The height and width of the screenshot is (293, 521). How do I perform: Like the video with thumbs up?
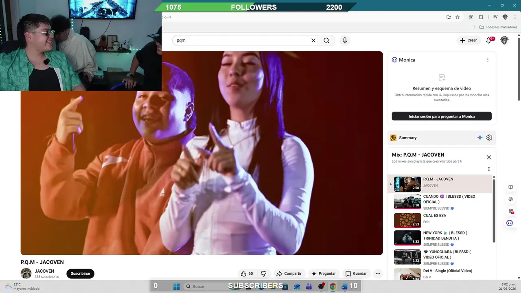247,273
